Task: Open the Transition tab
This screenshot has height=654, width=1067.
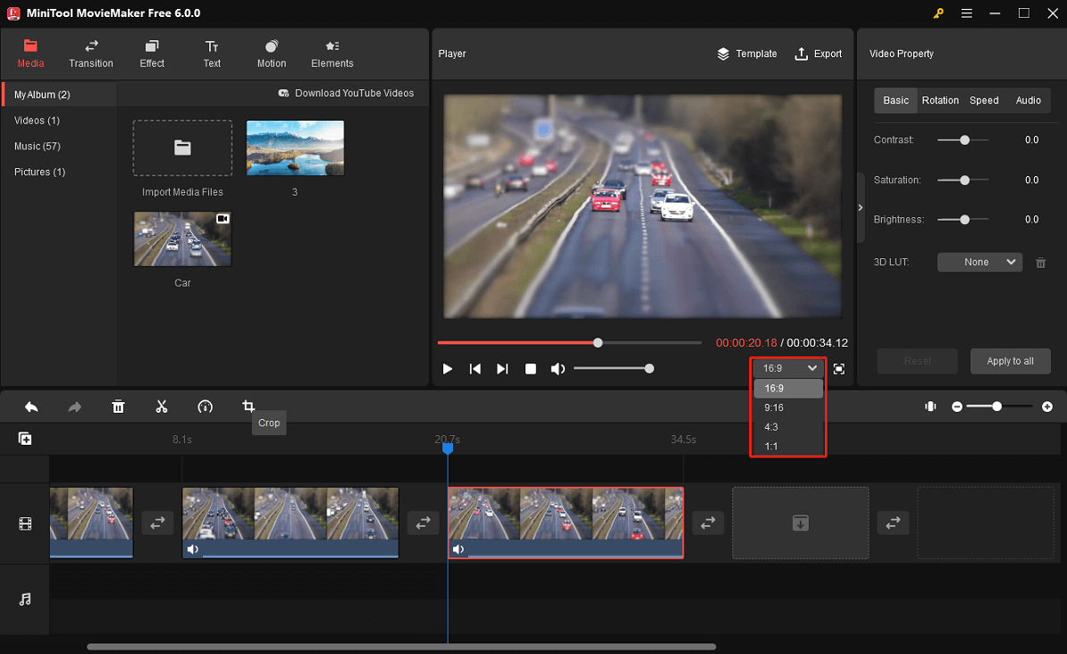Action: point(90,54)
